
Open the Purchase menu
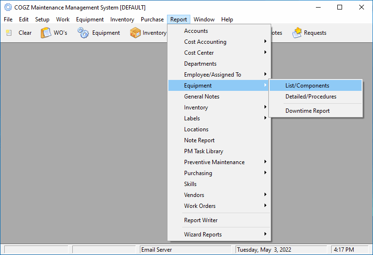152,20
